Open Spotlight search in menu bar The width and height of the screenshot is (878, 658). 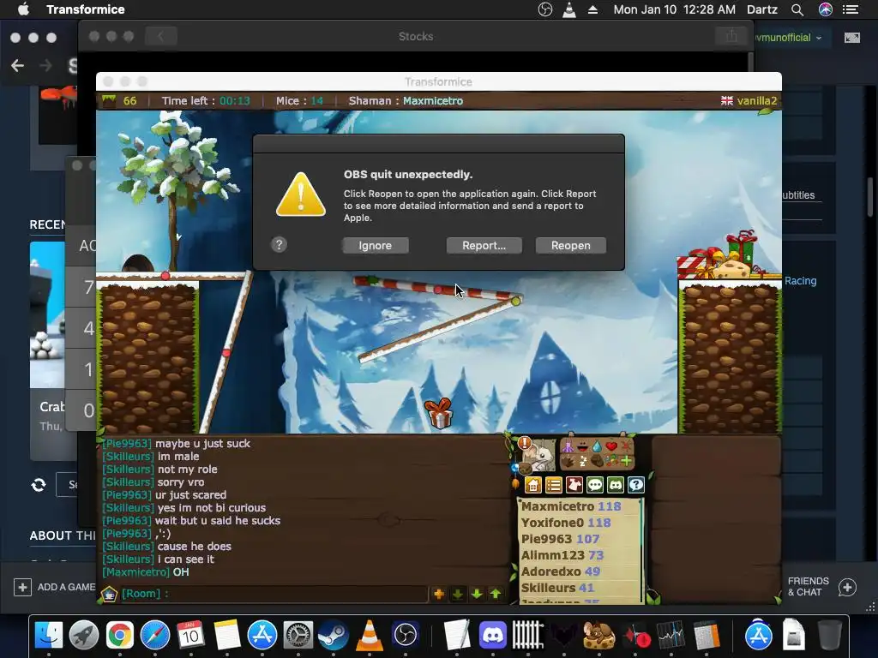(x=797, y=9)
